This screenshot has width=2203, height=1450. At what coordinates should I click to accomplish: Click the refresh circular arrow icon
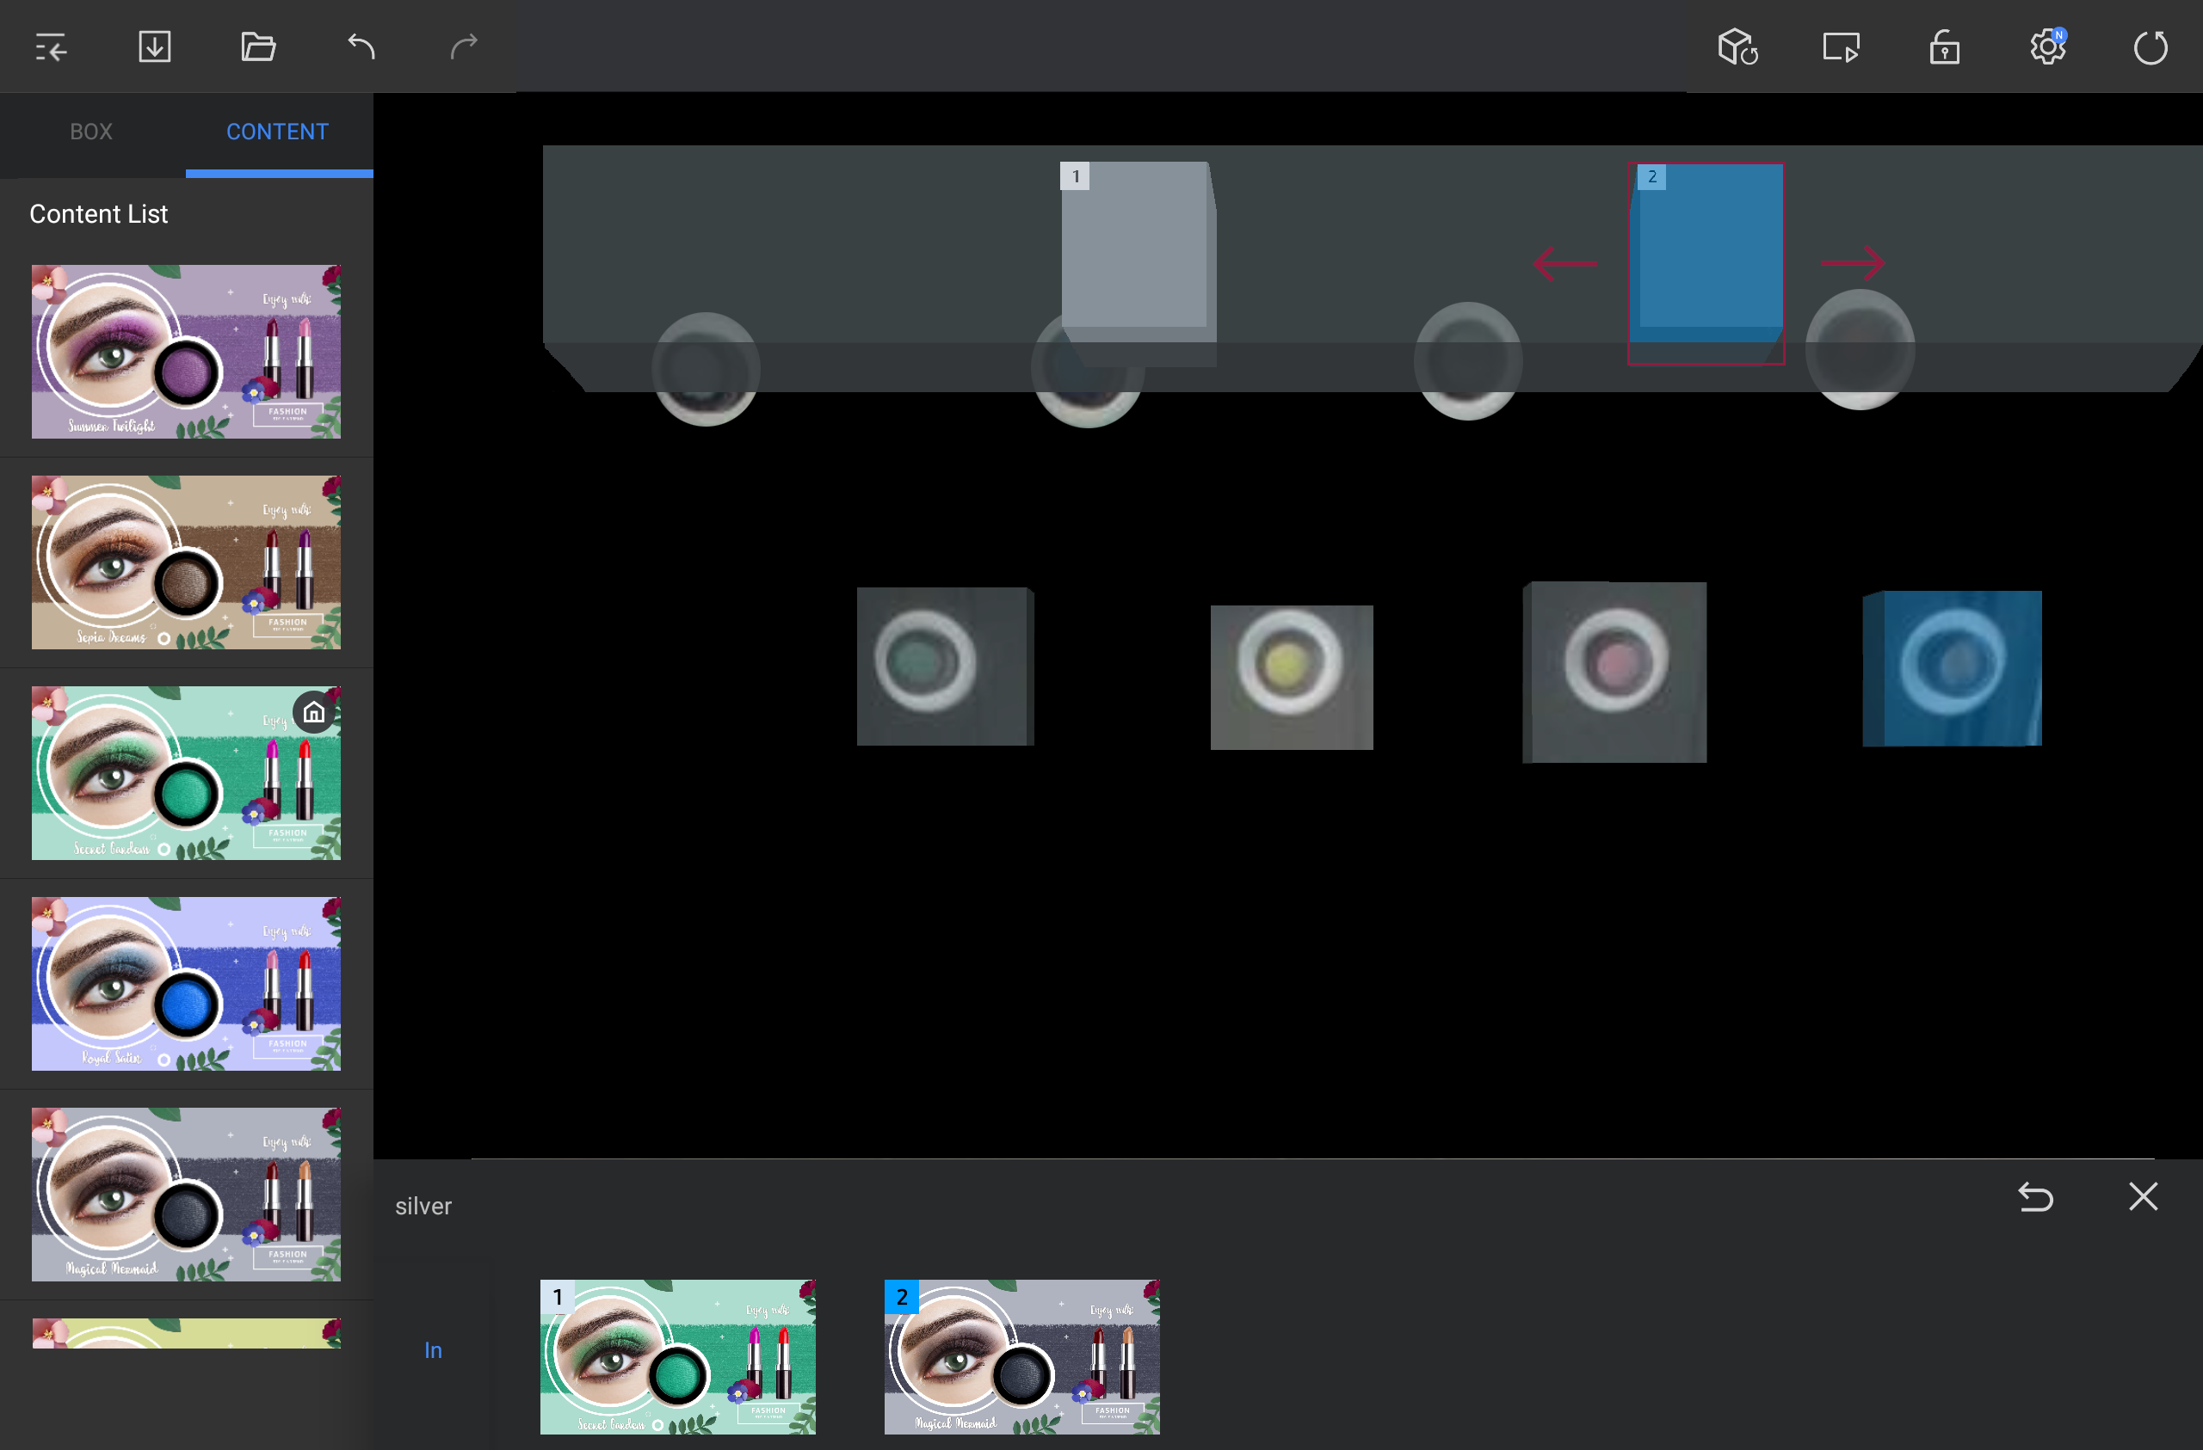pos(2151,46)
